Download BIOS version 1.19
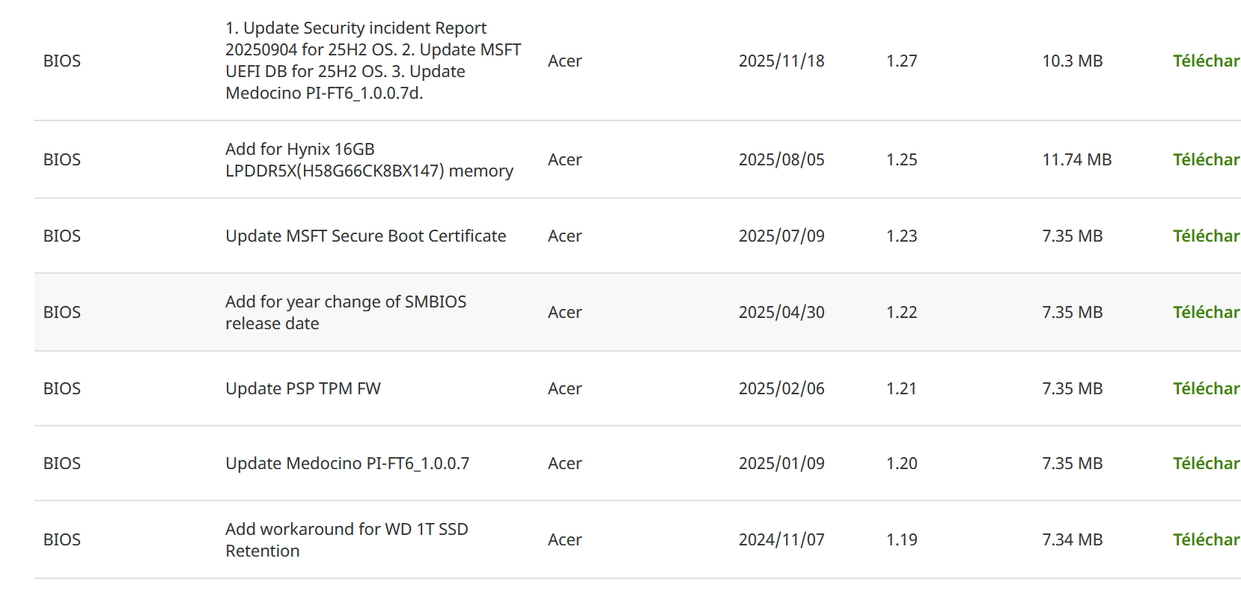Viewport: 1241px width, 597px height. click(1207, 540)
